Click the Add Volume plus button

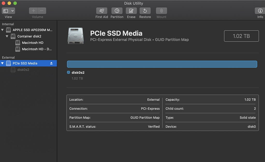33,11
